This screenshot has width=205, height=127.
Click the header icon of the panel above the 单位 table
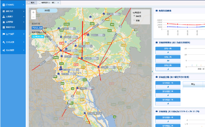point(157,77)
